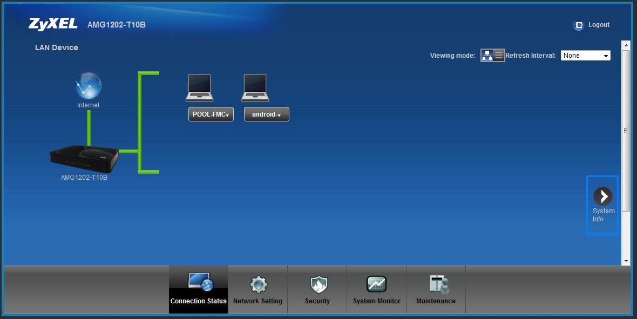Click the LAN Device heading

57,47
